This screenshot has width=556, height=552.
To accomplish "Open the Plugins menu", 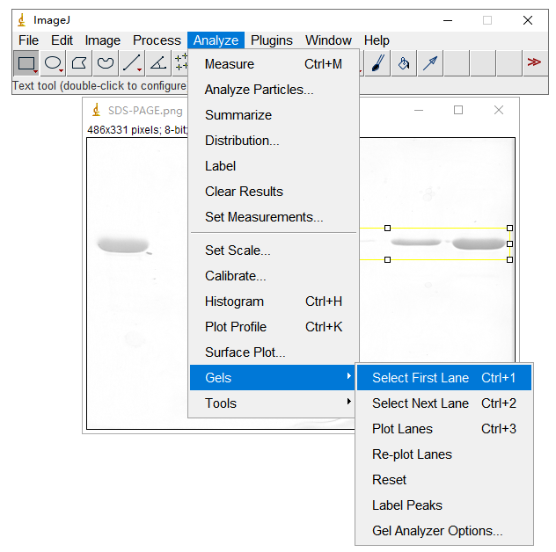I will 272,40.
